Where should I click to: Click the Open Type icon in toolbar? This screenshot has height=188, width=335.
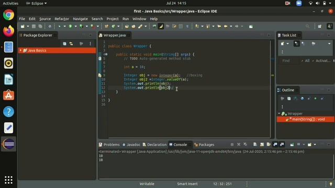tap(127, 27)
